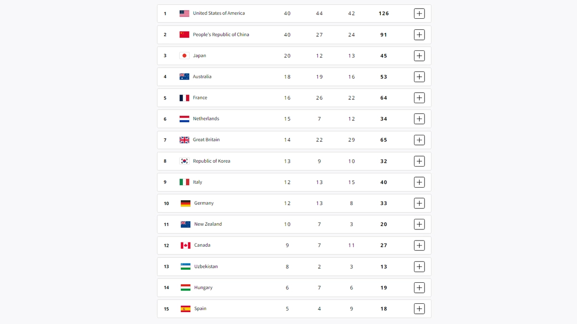Click the People's Republic of China flag

click(x=184, y=35)
